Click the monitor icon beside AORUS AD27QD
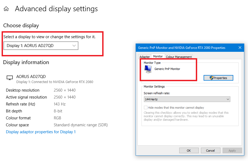The width and height of the screenshot is (248, 161). point(10,78)
